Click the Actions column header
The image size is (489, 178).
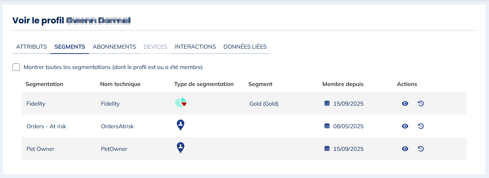click(407, 84)
